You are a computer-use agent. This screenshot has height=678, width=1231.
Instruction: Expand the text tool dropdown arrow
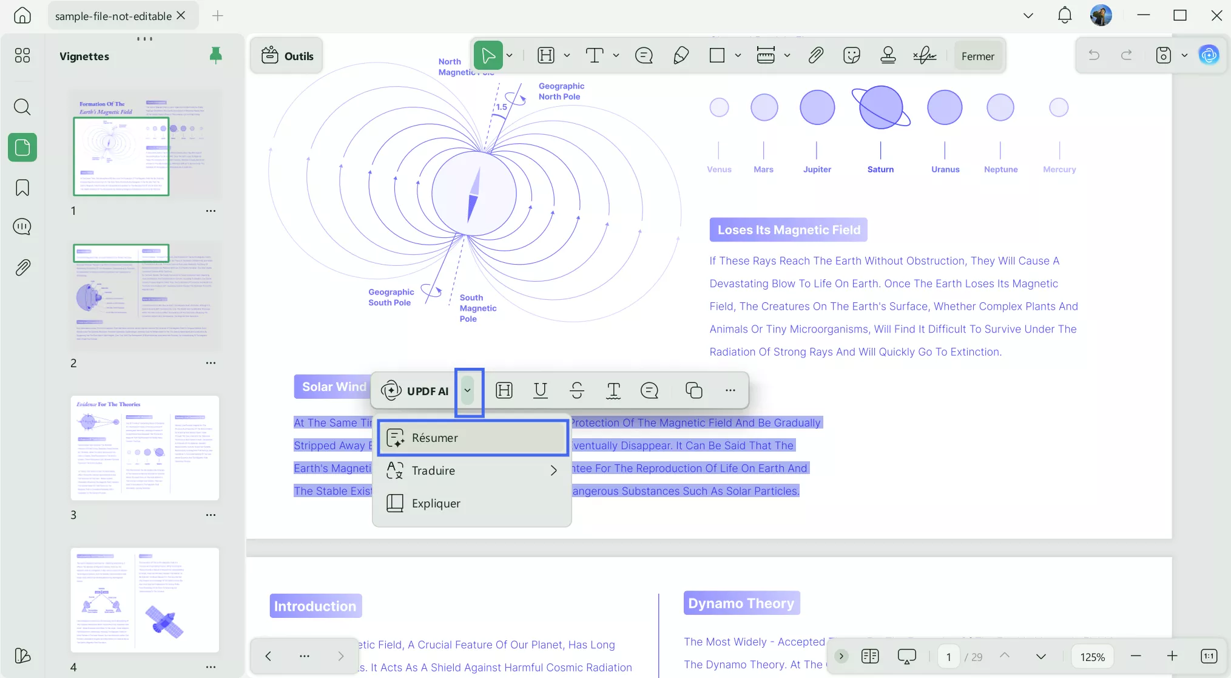pyautogui.click(x=616, y=56)
